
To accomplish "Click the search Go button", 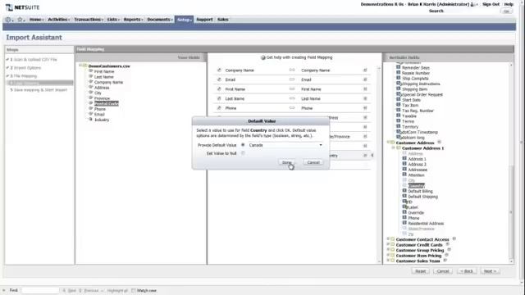I will click(506, 11).
